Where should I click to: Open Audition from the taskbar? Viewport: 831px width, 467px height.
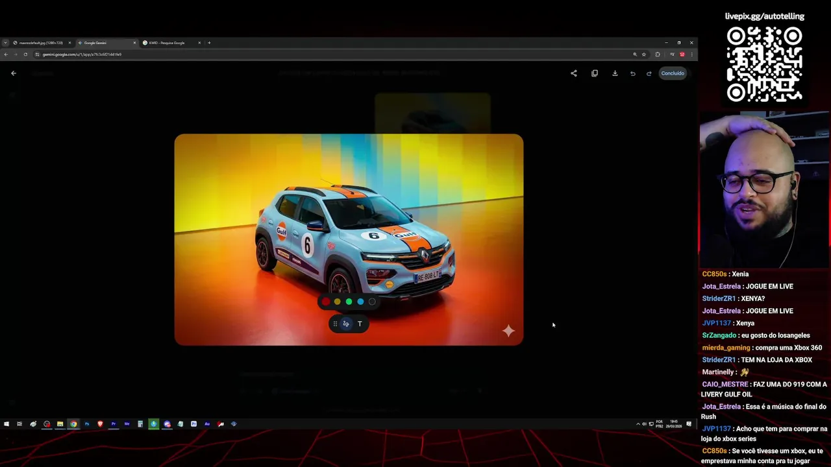207,424
